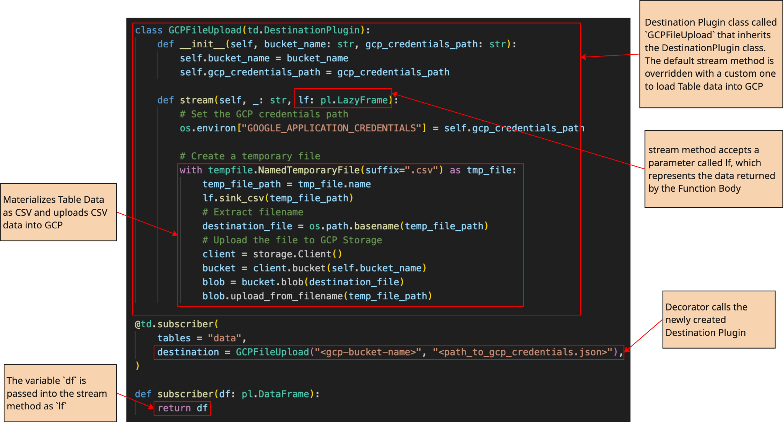The height and width of the screenshot is (422, 783).
Task: Click the tempfile.NamedTemporaryFile call
Action: [284, 170]
